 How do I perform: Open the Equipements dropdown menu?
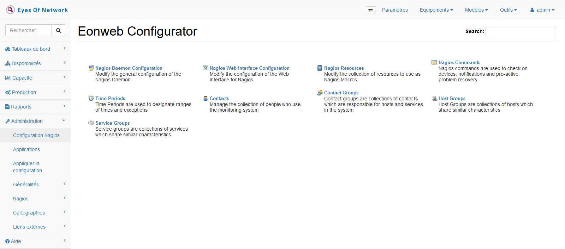pos(436,10)
